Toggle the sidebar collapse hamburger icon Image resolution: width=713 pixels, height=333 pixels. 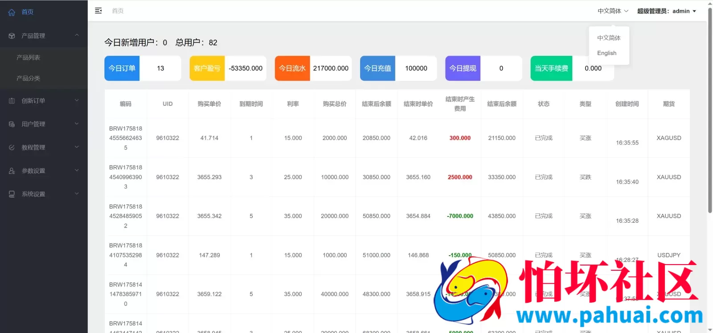coord(98,11)
